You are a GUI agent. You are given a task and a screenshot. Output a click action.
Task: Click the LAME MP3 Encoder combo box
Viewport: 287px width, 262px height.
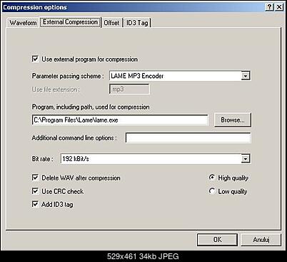pyautogui.click(x=180, y=76)
